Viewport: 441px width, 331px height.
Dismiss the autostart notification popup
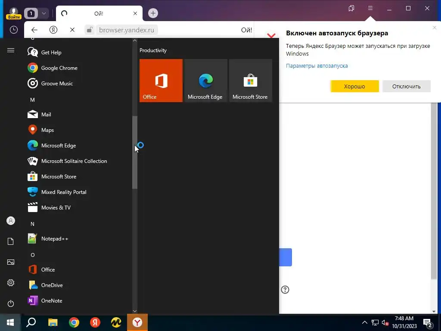click(434, 28)
